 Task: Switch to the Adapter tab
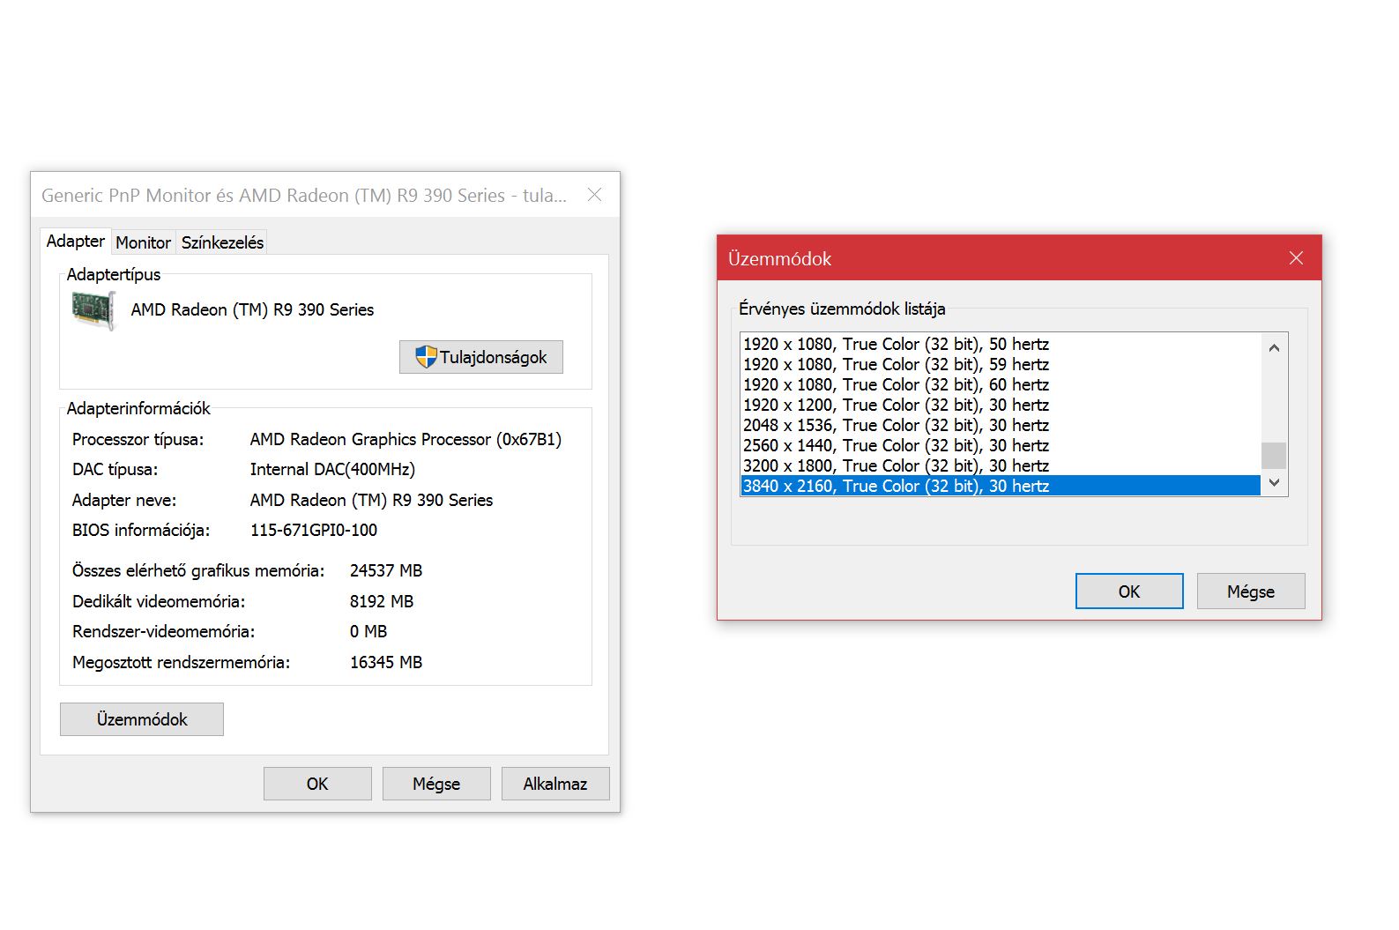[x=76, y=241]
